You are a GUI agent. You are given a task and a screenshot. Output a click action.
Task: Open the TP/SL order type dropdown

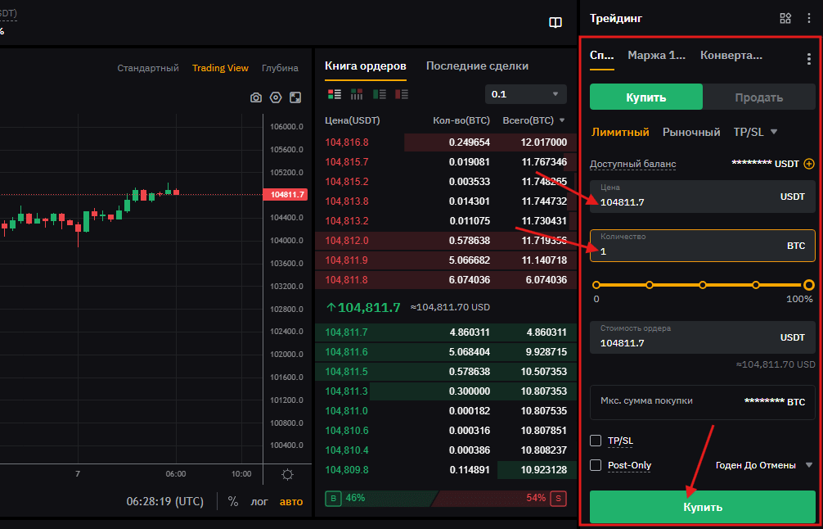(x=754, y=132)
